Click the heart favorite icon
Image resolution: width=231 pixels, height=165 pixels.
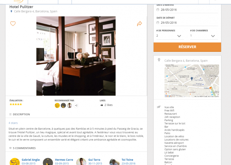pos(13,23)
